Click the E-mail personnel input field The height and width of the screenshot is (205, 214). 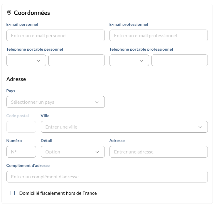pyautogui.click(x=55, y=35)
